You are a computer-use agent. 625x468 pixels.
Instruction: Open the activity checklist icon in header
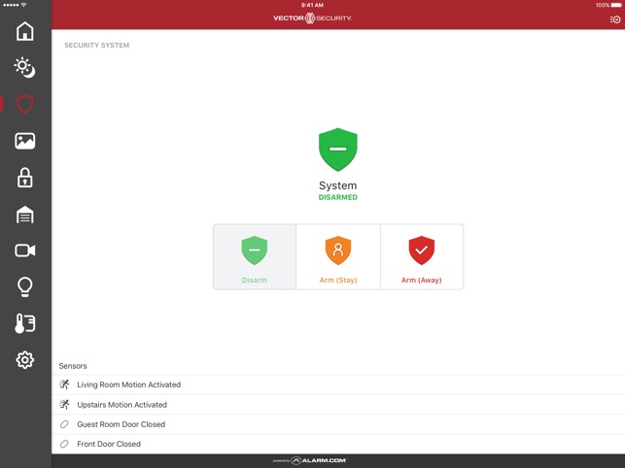pos(615,19)
